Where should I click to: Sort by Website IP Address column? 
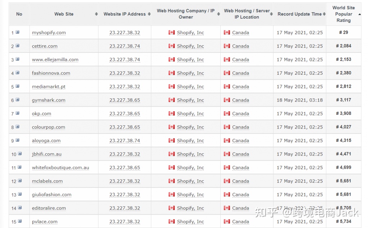[x=149, y=14]
